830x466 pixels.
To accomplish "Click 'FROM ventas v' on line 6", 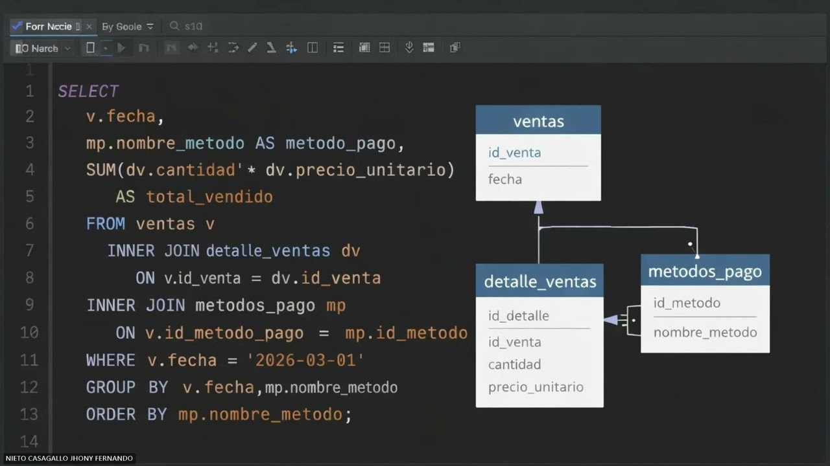I will [x=150, y=224].
